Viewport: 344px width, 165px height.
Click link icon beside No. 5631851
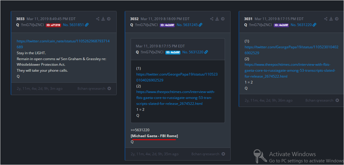[87, 25]
